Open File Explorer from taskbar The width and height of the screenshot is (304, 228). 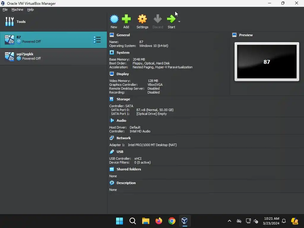pyautogui.click(x=145, y=221)
